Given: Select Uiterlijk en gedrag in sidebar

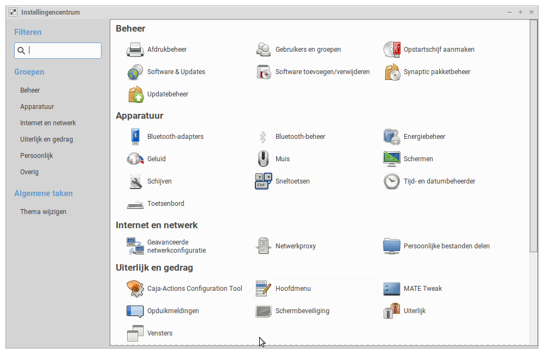Looking at the screenshot, I should tap(46, 139).
